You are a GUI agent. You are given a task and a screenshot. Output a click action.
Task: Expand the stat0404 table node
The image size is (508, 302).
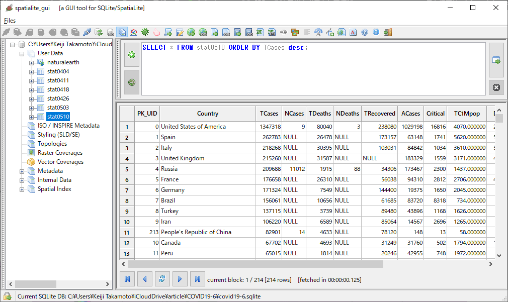coord(31,72)
